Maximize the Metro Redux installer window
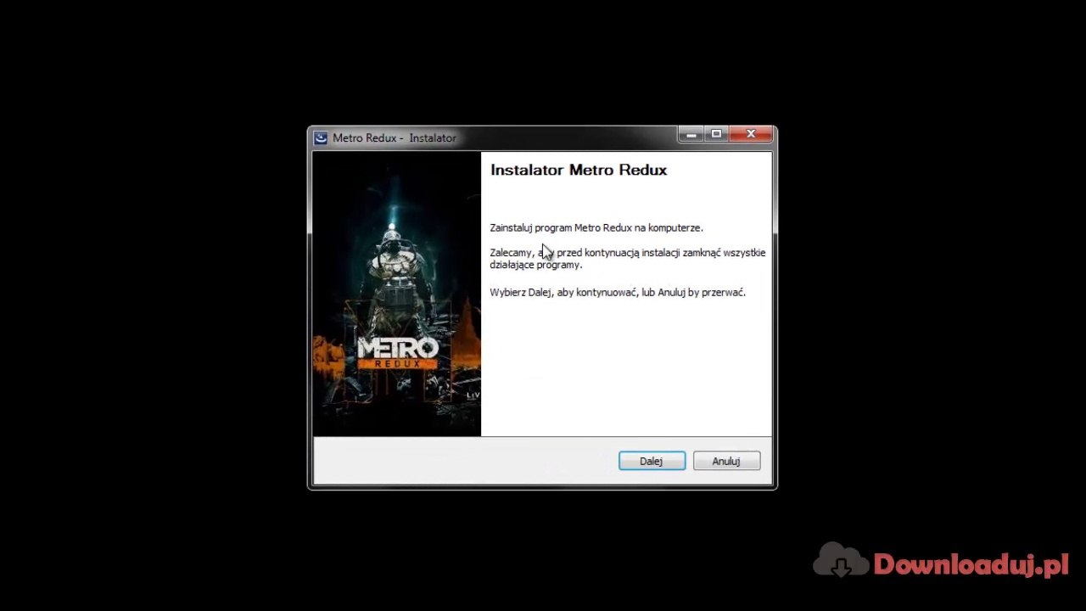 [716, 134]
